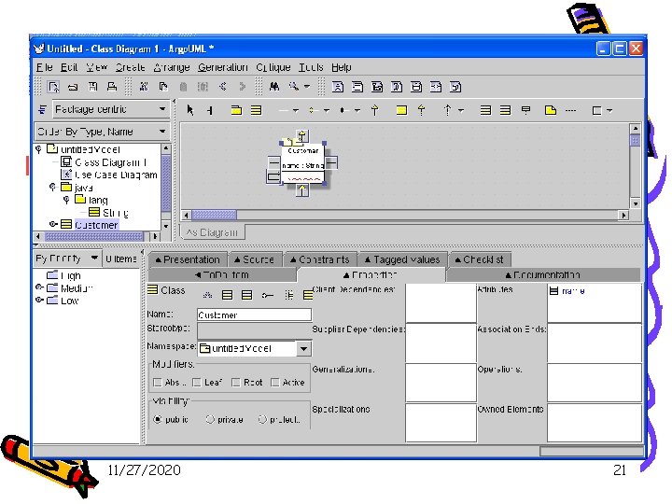Toggle the Root modifier checkbox
This screenshot has height=504, width=672.
point(236,383)
